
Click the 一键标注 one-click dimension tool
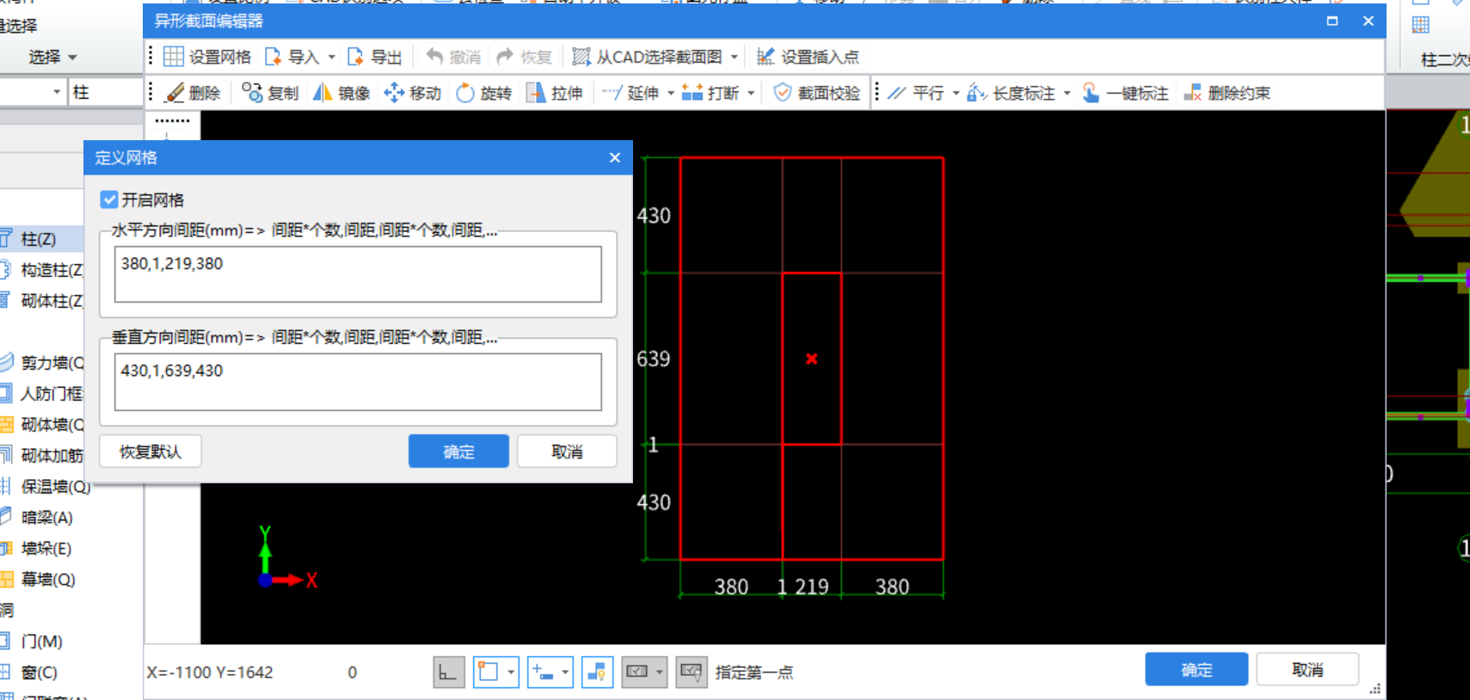click(x=1125, y=93)
